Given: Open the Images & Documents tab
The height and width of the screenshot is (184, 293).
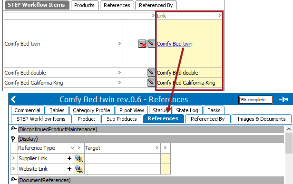Looking at the screenshot, I should tap(262, 119).
